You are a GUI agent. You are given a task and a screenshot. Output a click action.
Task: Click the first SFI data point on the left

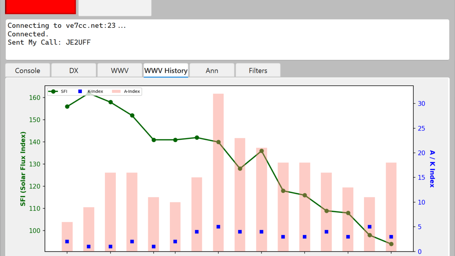67,106
